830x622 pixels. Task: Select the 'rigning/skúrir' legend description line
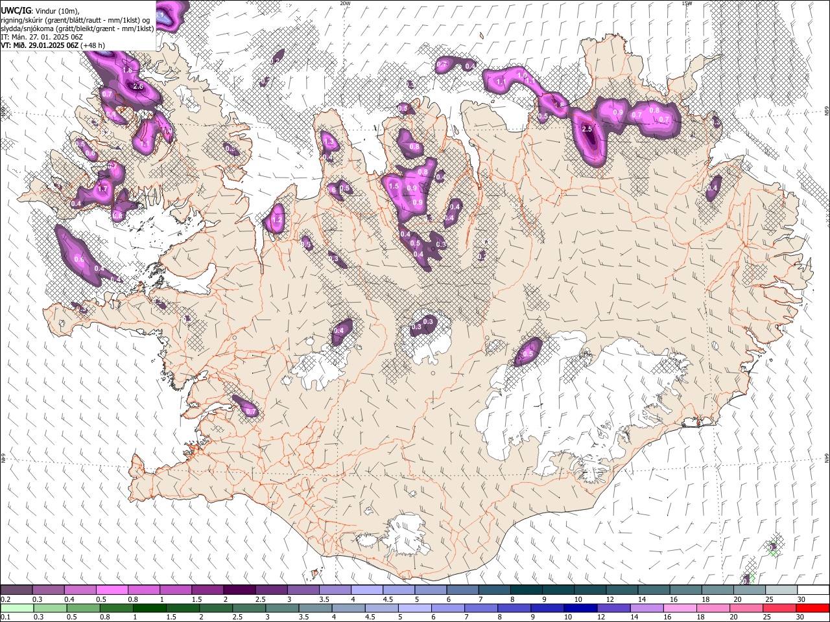click(x=75, y=19)
